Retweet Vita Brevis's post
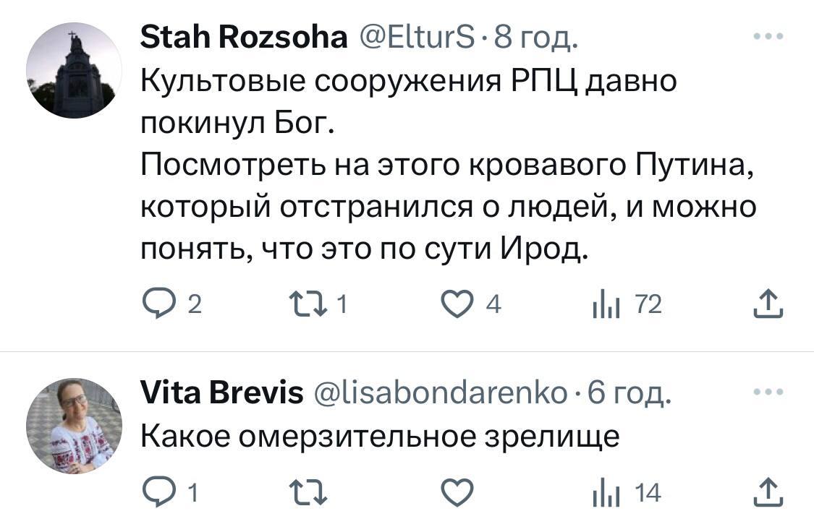814x532 pixels. 305,493
